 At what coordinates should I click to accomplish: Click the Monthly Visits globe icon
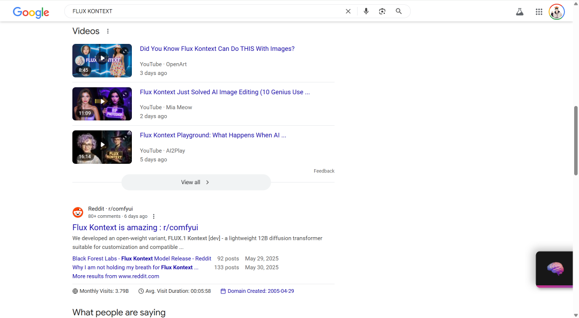point(75,291)
